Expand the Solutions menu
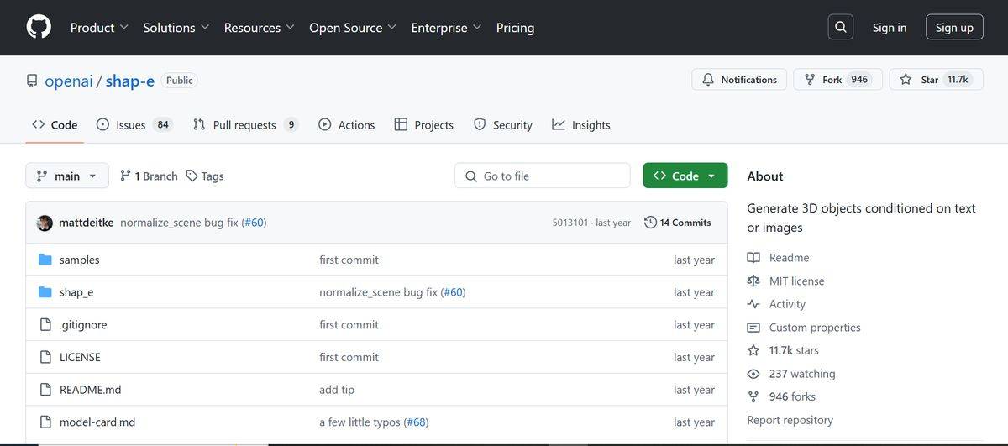Image resolution: width=1008 pixels, height=446 pixels. pyautogui.click(x=176, y=28)
